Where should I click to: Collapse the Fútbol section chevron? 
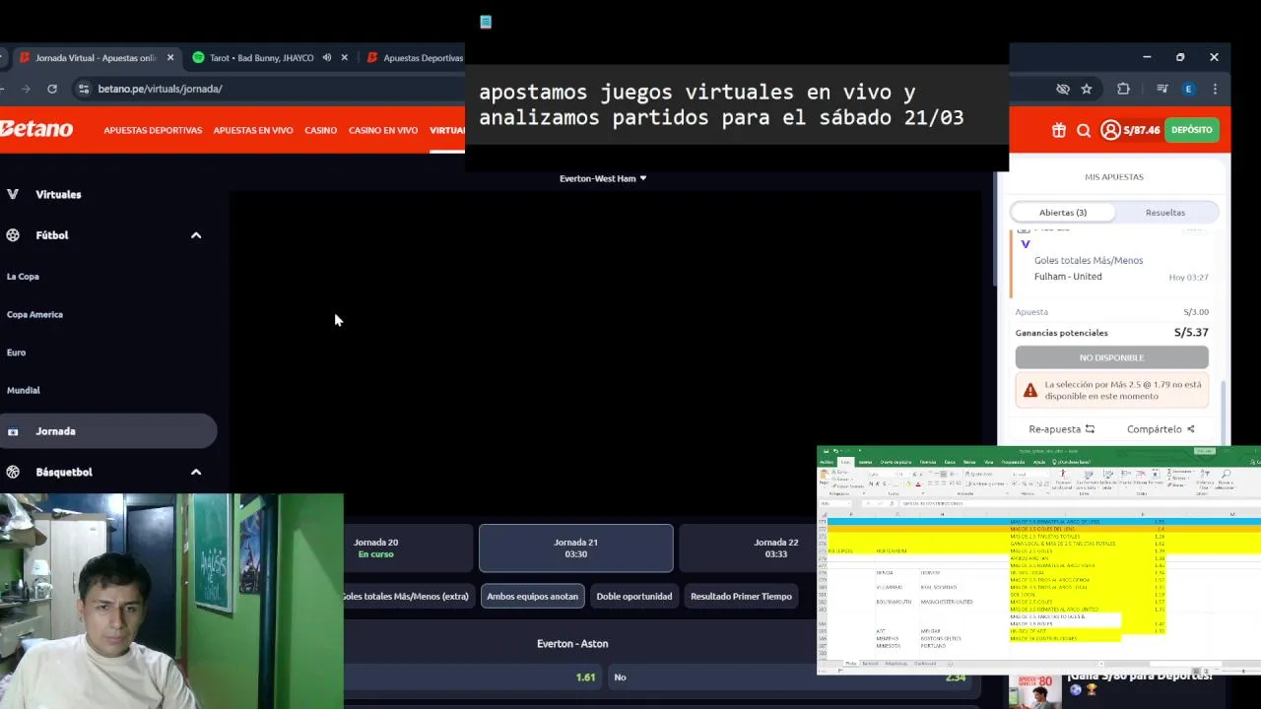[196, 235]
